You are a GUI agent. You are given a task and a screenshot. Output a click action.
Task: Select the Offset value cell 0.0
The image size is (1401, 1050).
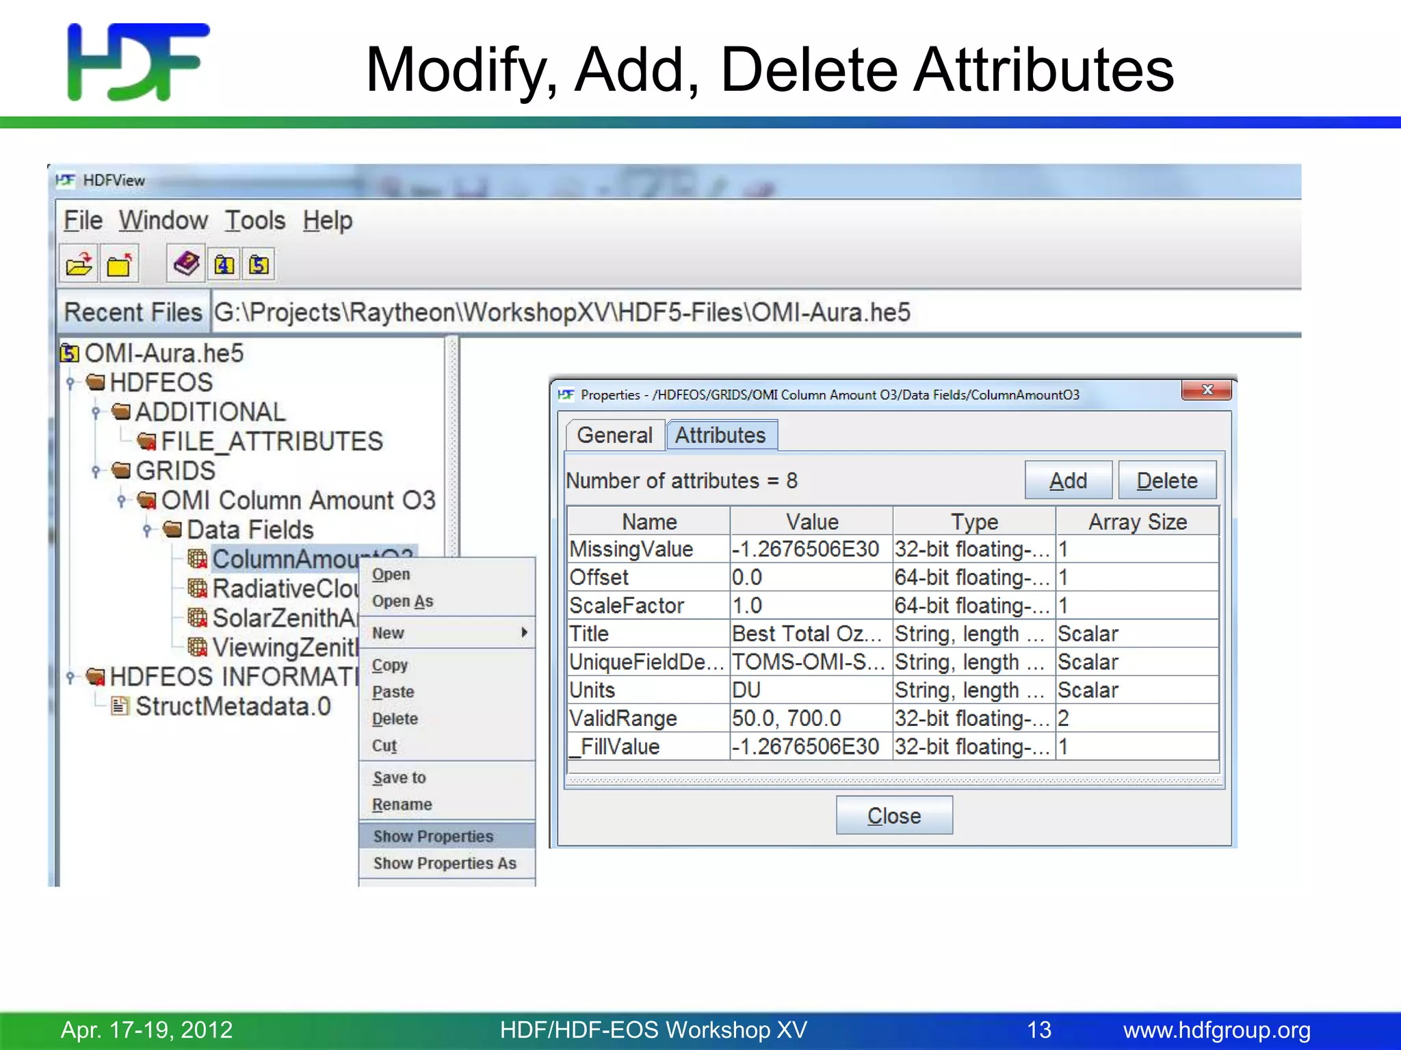pyautogui.click(x=811, y=578)
